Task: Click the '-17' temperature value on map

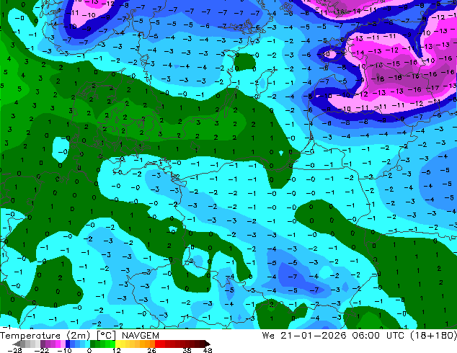Action: pyautogui.click(x=434, y=88)
